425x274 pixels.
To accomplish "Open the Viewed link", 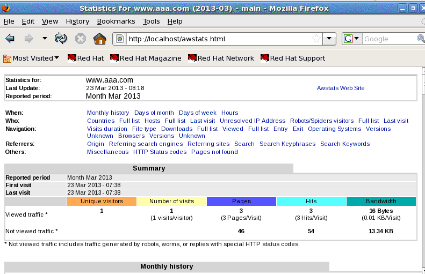I will click(233, 129).
